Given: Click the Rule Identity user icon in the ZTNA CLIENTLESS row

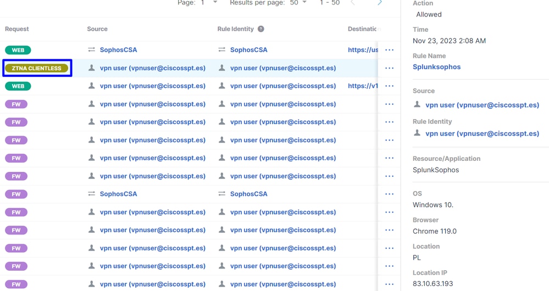Looking at the screenshot, I should coord(221,68).
